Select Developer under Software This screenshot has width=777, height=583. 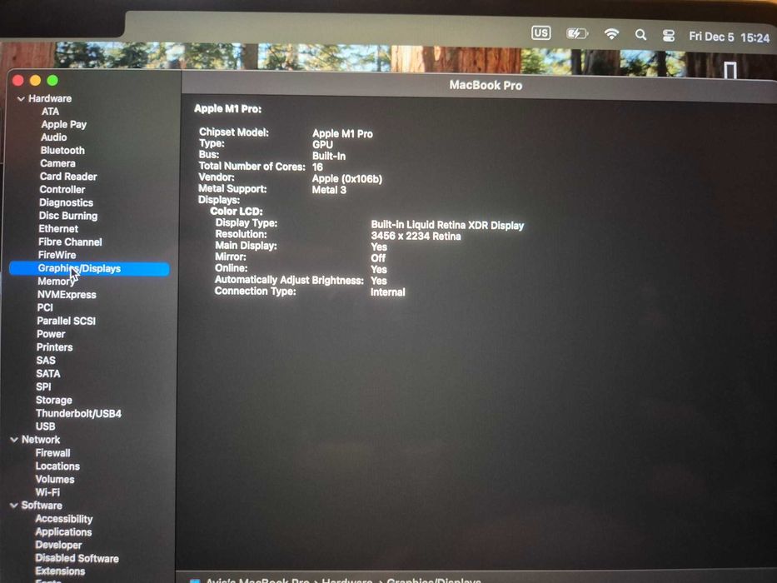click(x=58, y=545)
